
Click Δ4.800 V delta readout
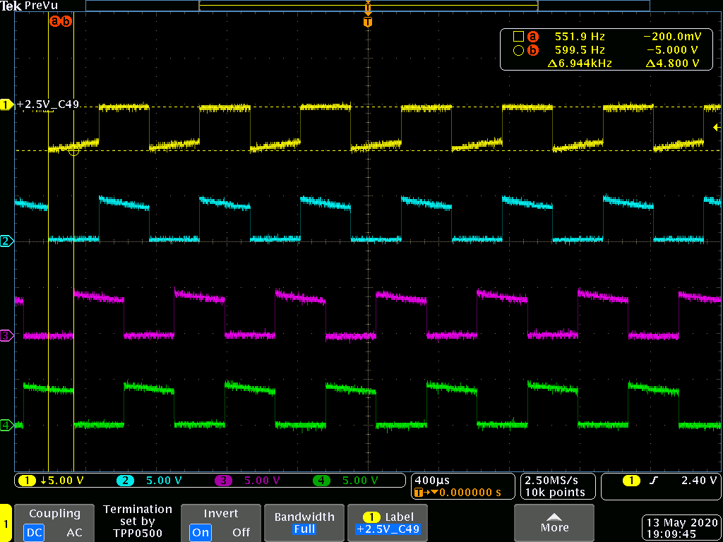(672, 63)
